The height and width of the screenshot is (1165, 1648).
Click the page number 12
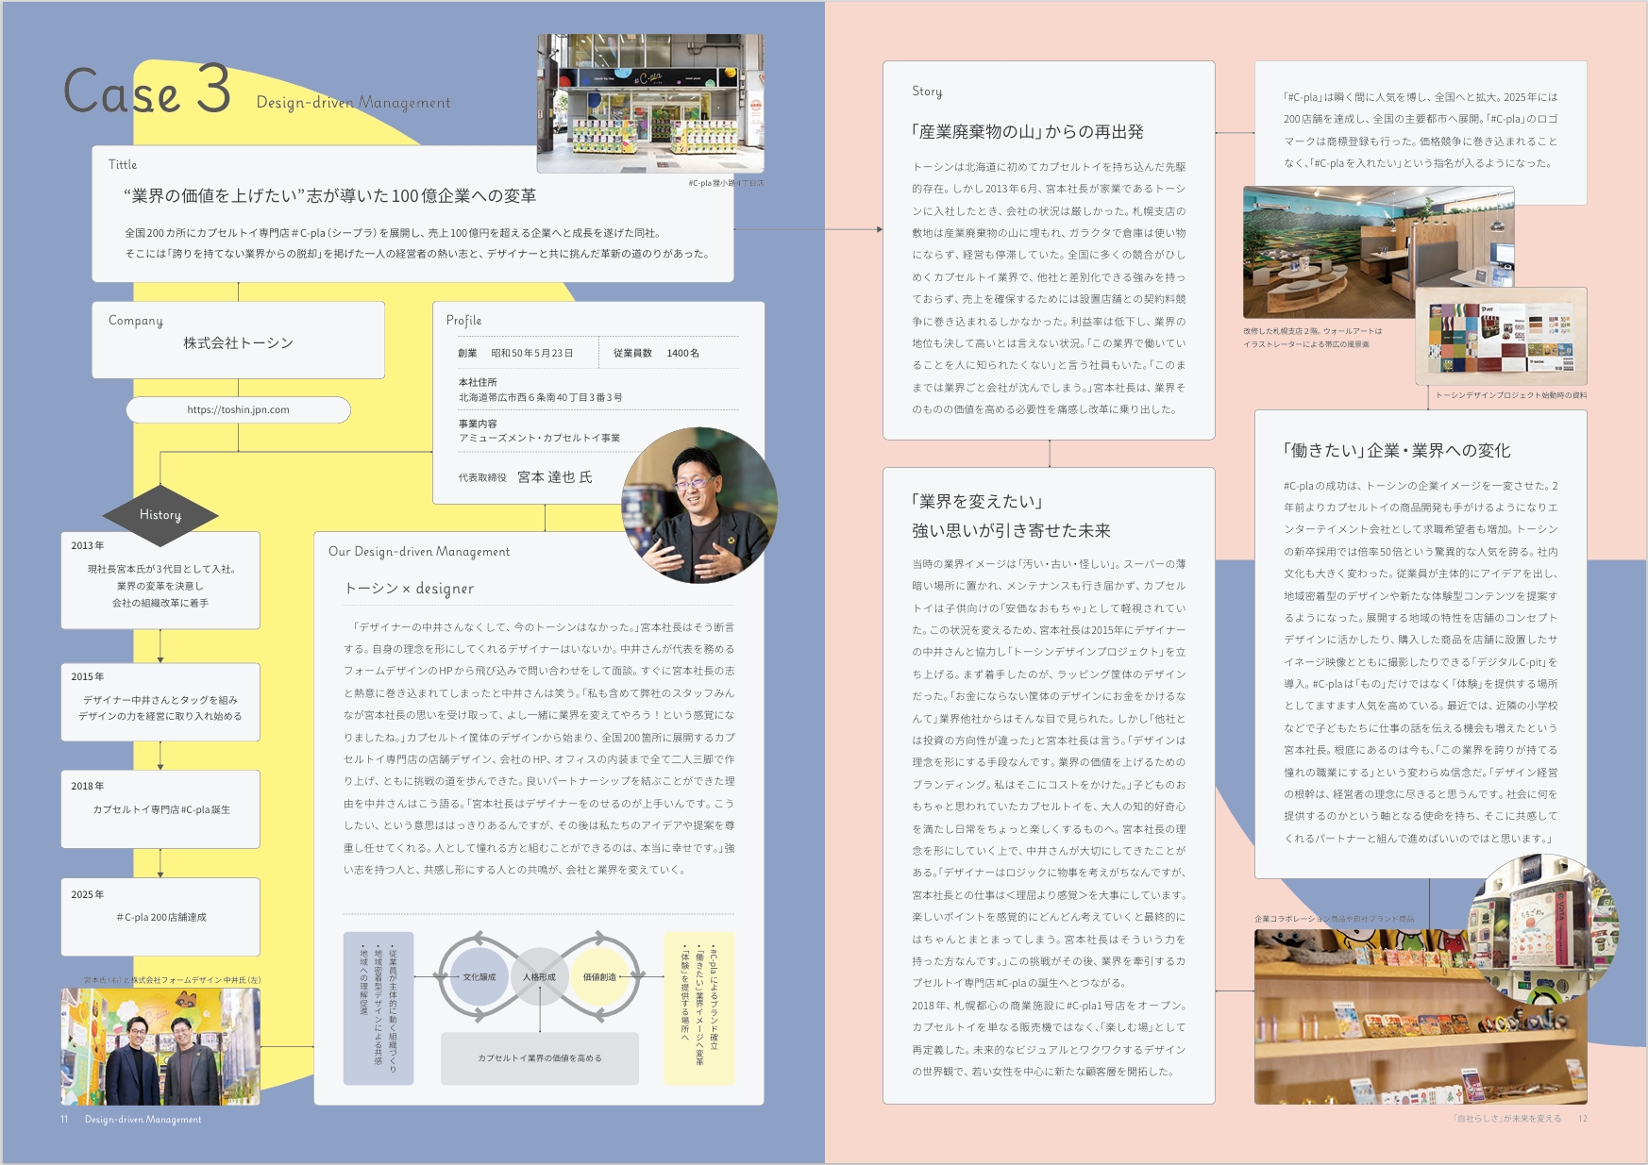(x=1583, y=1119)
